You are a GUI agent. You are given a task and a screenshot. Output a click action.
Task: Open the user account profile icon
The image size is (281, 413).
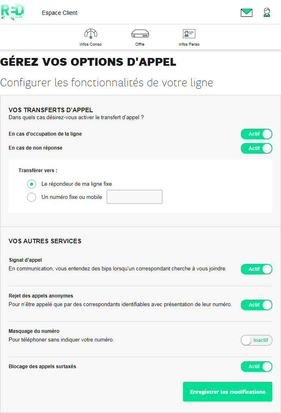tap(267, 13)
